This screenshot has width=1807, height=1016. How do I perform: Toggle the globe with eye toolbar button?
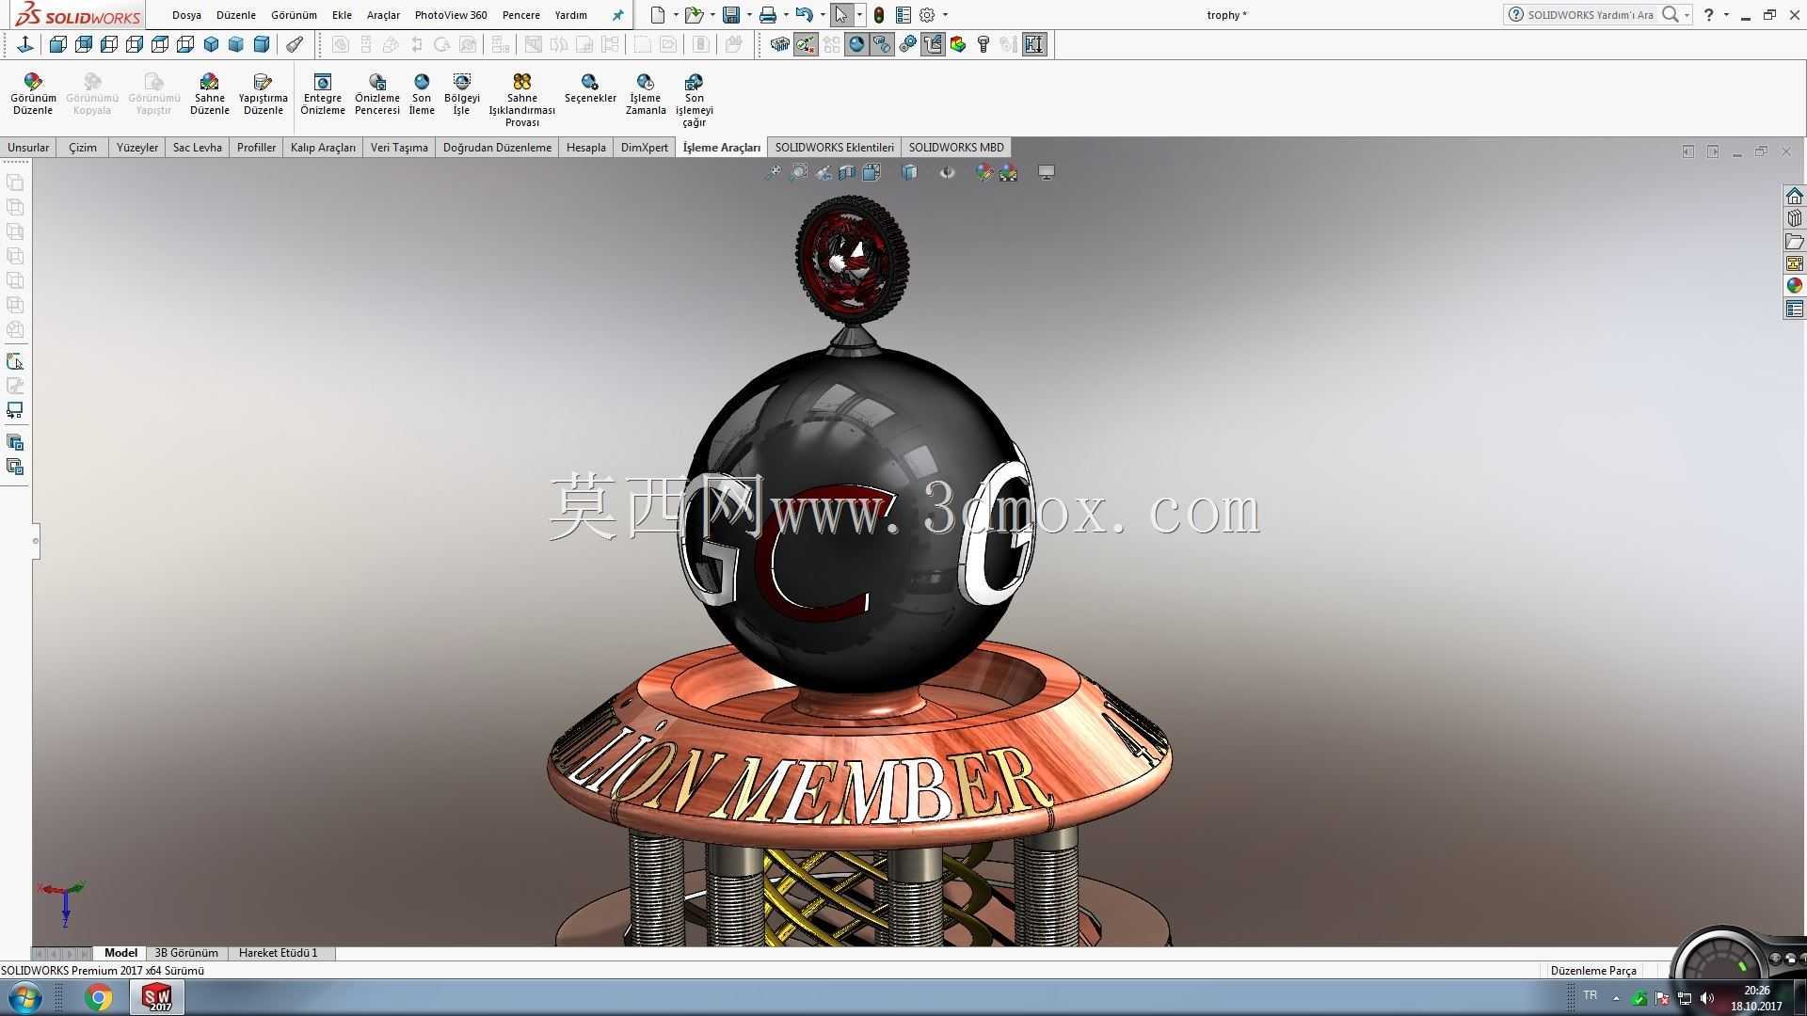882,44
